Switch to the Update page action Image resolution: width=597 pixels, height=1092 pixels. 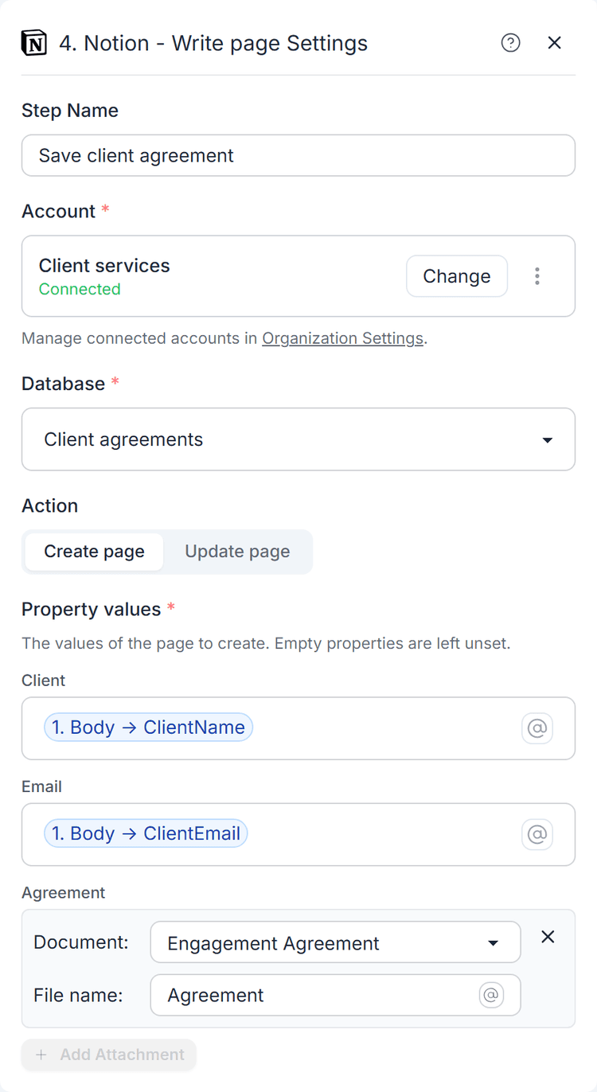click(x=237, y=552)
